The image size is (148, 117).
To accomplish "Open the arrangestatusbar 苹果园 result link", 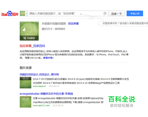I will coord(46,94).
